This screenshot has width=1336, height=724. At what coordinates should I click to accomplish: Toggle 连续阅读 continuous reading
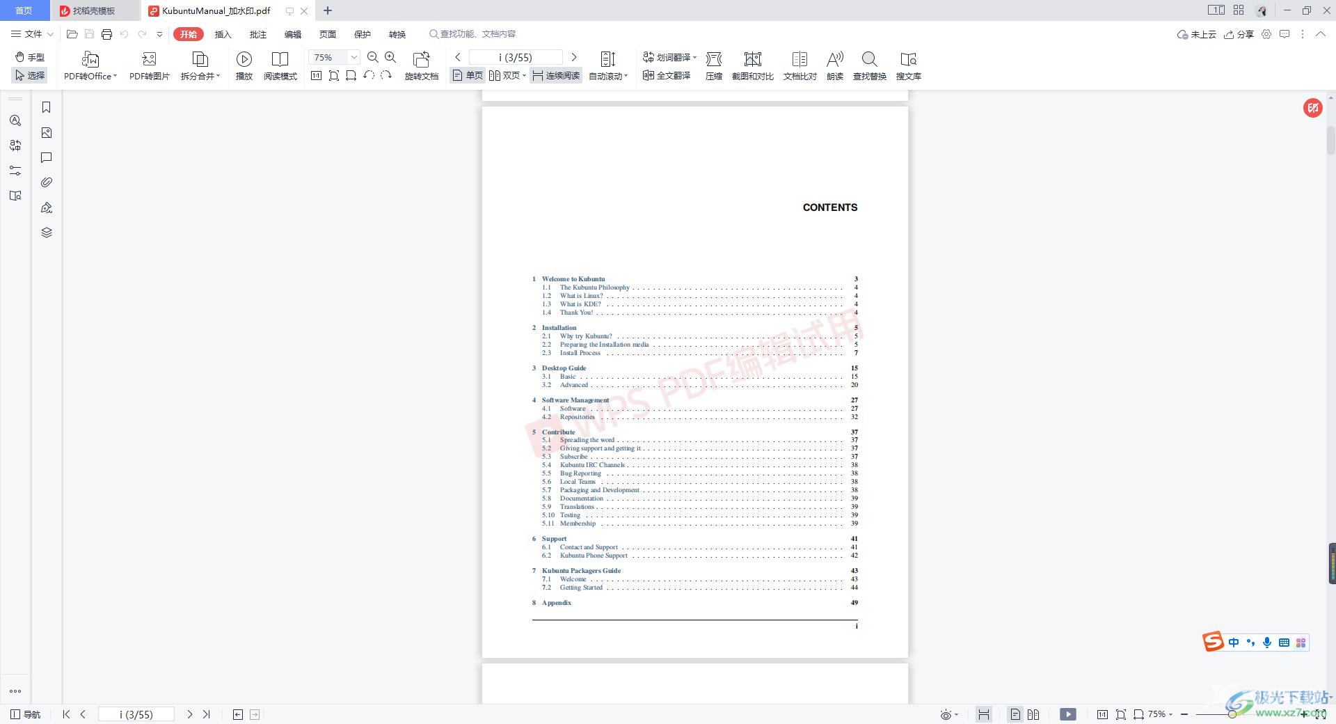(x=556, y=75)
